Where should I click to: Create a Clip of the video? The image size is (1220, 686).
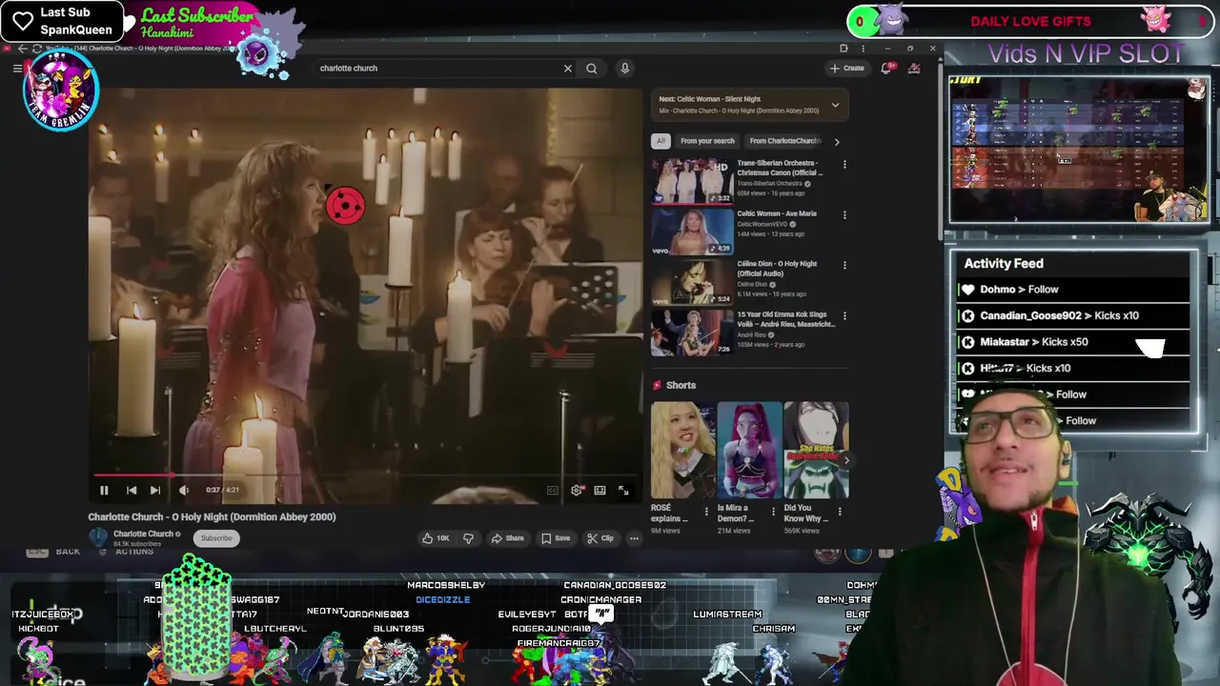click(600, 538)
